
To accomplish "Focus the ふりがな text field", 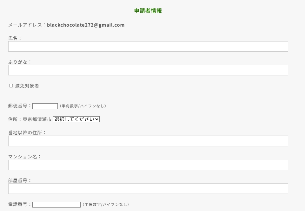I will coord(148,70).
